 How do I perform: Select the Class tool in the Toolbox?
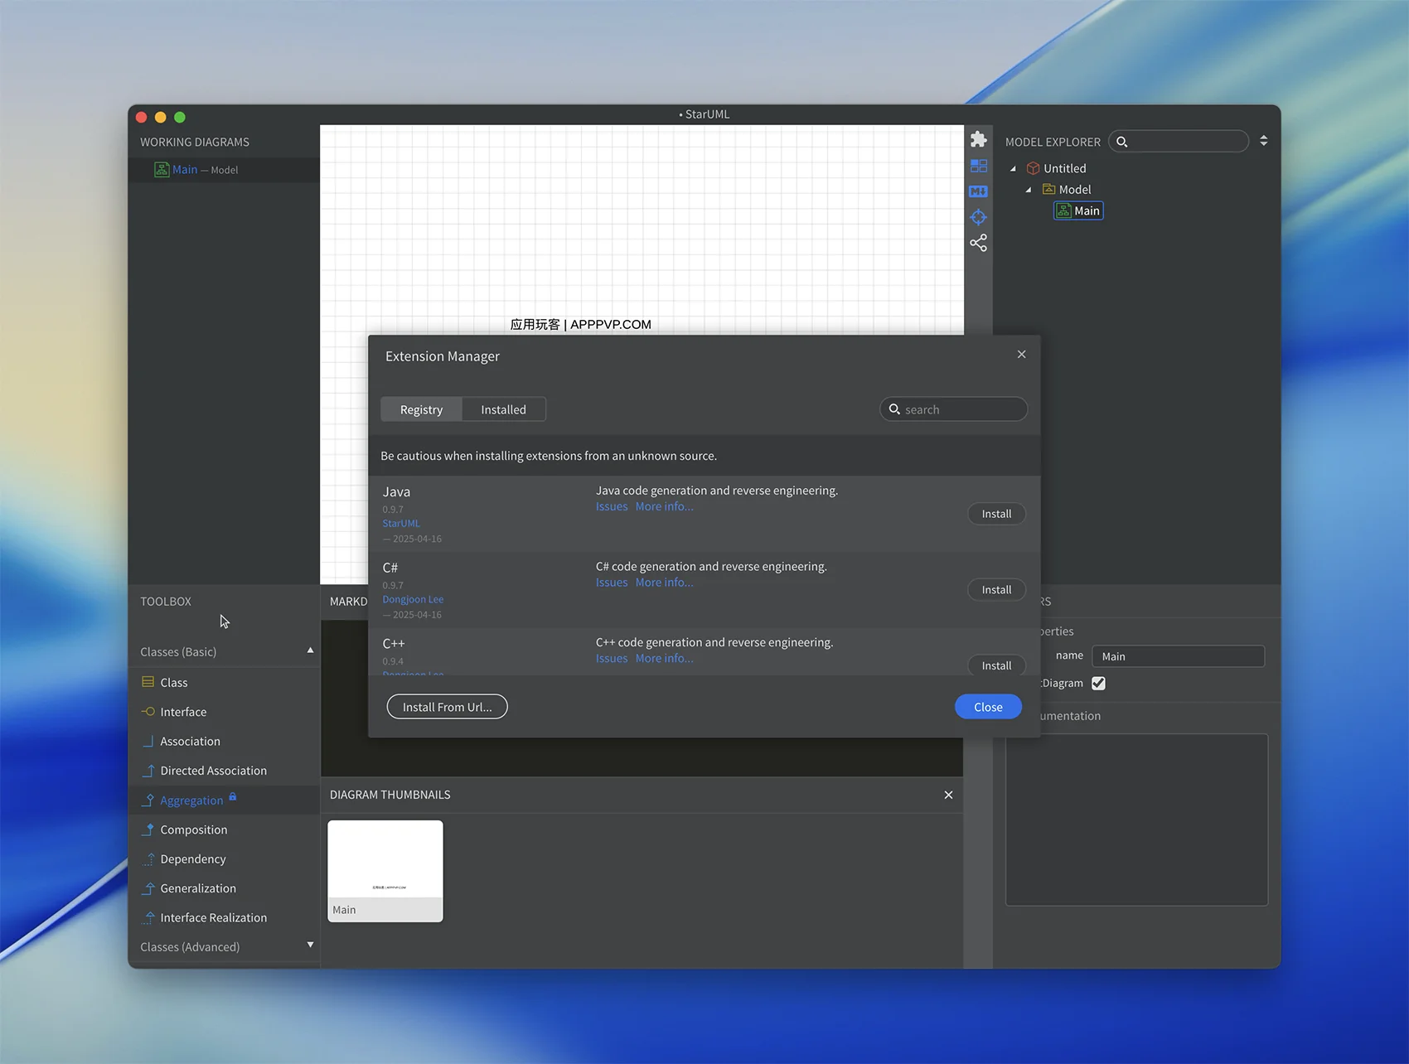click(173, 682)
